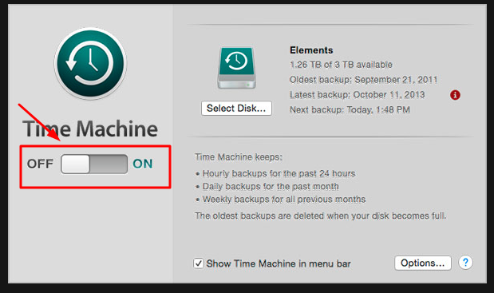Viewport: 494px width, 293px height.
Task: Open help with the question mark button
Action: 465,263
